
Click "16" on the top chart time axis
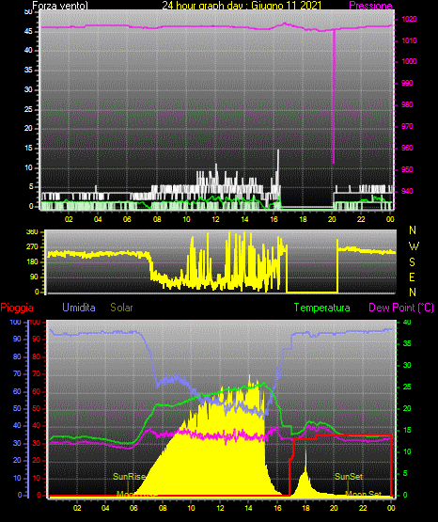tap(274, 219)
